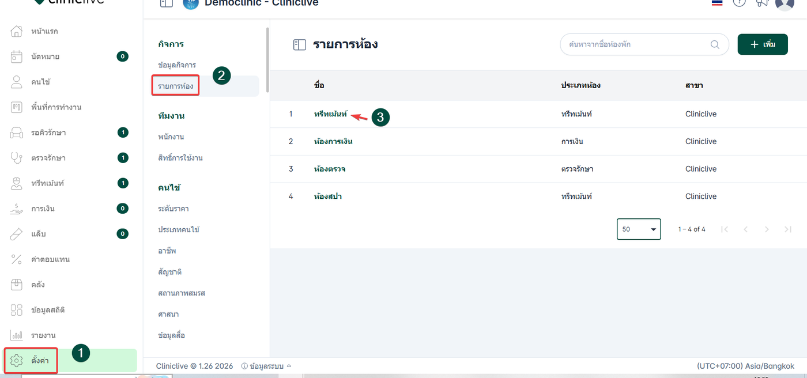The image size is (807, 378).
Task: Click the ข้อมูลสถิติ dashboard icon
Action: [17, 310]
